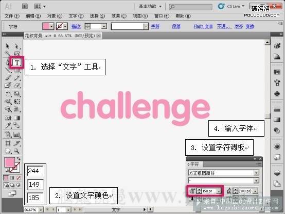Select the Paintbrush tool
The width and height of the screenshot is (285, 214).
tap(8, 78)
